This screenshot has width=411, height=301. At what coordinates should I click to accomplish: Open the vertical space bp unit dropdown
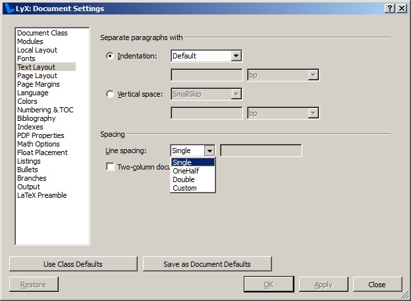click(x=283, y=113)
